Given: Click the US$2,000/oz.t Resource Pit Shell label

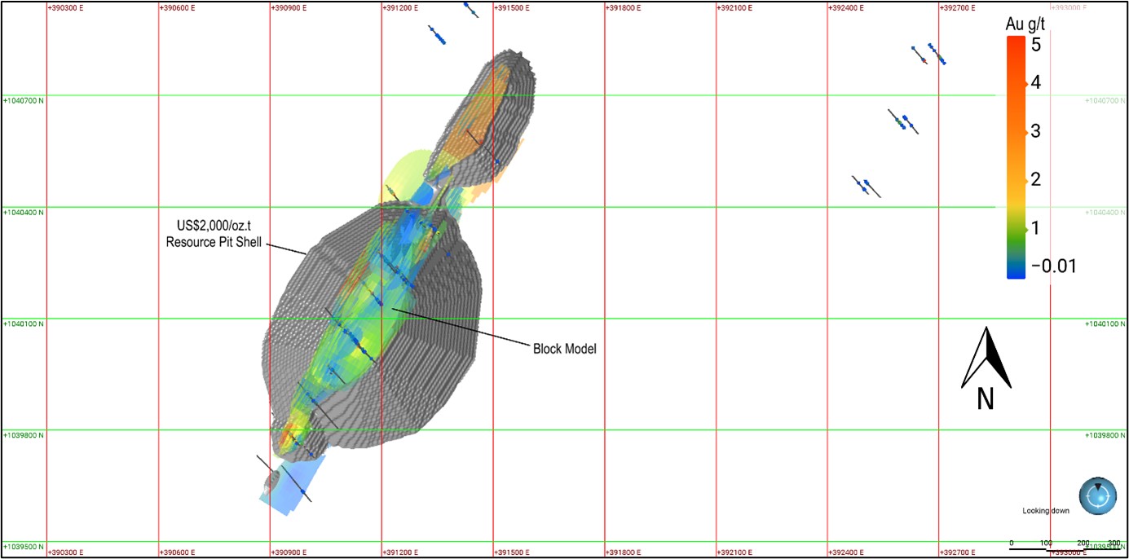Looking at the screenshot, I should [214, 235].
